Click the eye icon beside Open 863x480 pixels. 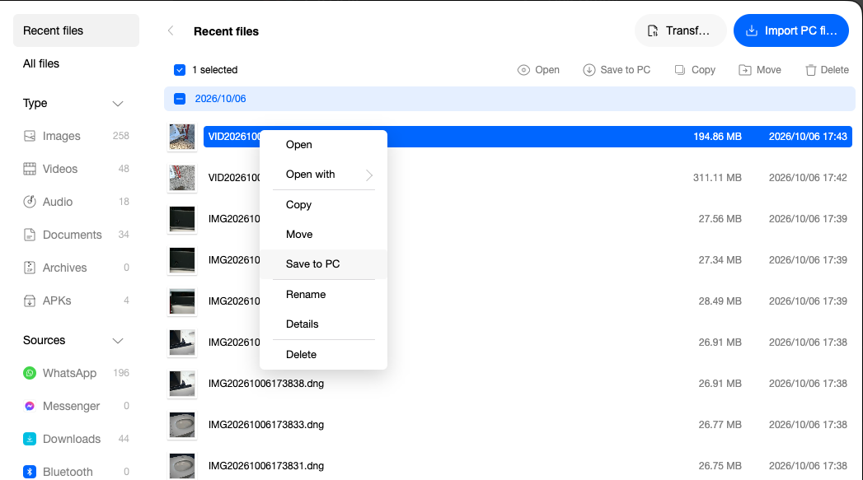click(523, 70)
